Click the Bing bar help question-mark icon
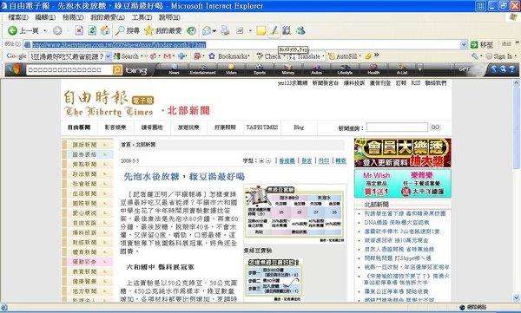This screenshot has height=313, width=521. (512, 69)
